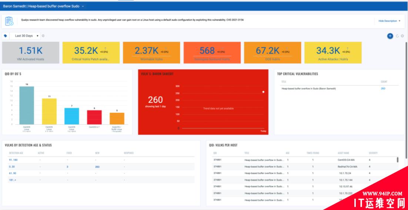Click the FIXED column header
The width and height of the screenshot is (408, 210).
(69, 153)
